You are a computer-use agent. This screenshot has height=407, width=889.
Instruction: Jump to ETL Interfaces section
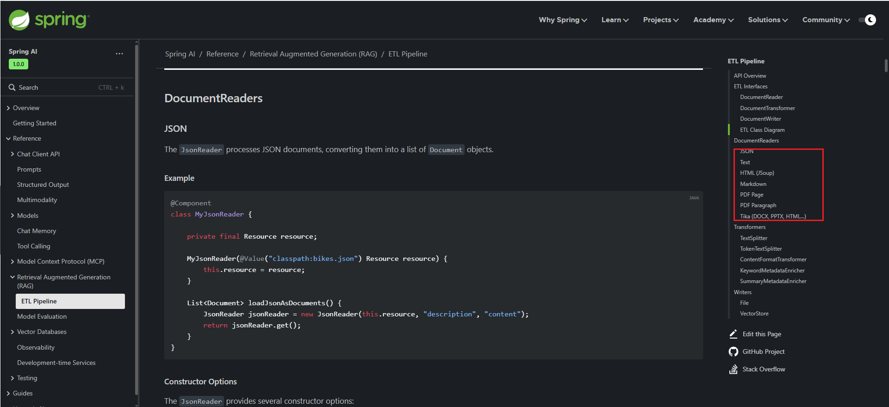[x=751, y=86]
